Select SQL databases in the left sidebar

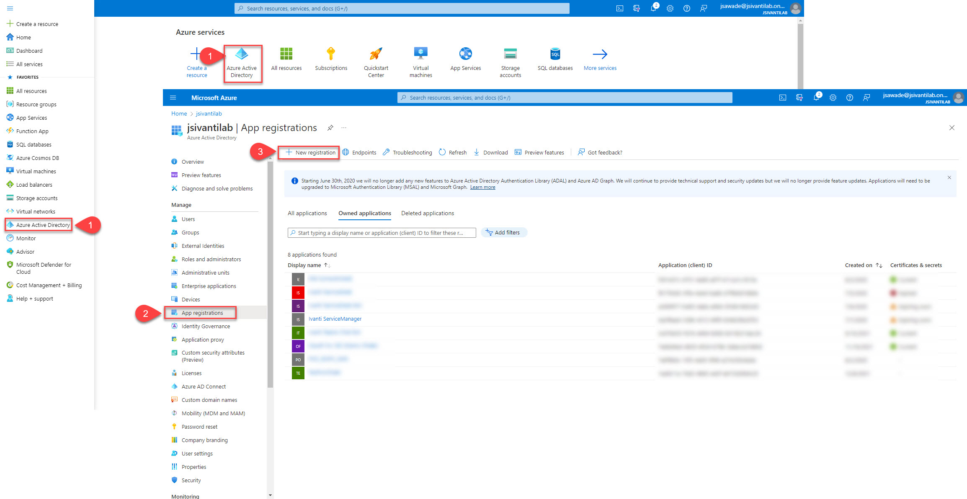33,144
